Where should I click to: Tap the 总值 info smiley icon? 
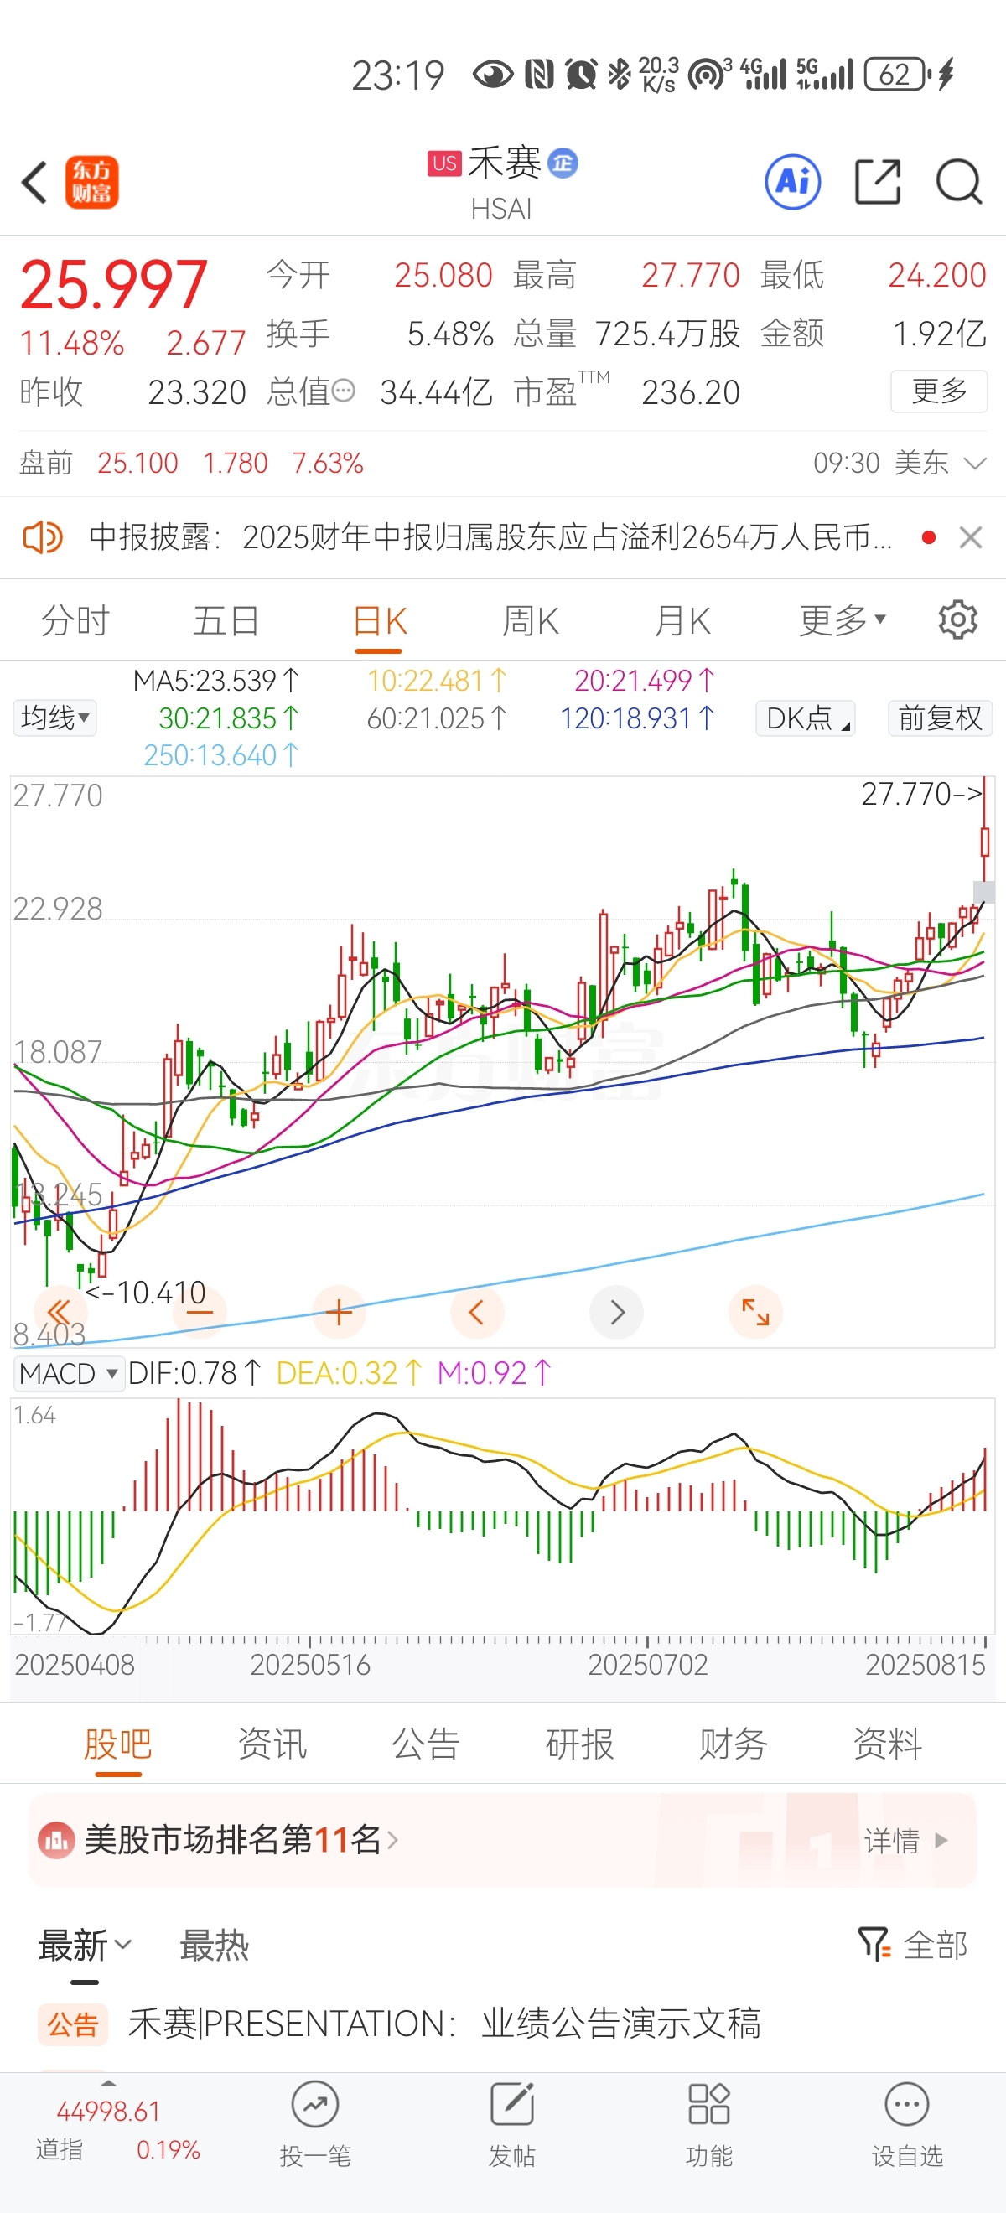[343, 391]
